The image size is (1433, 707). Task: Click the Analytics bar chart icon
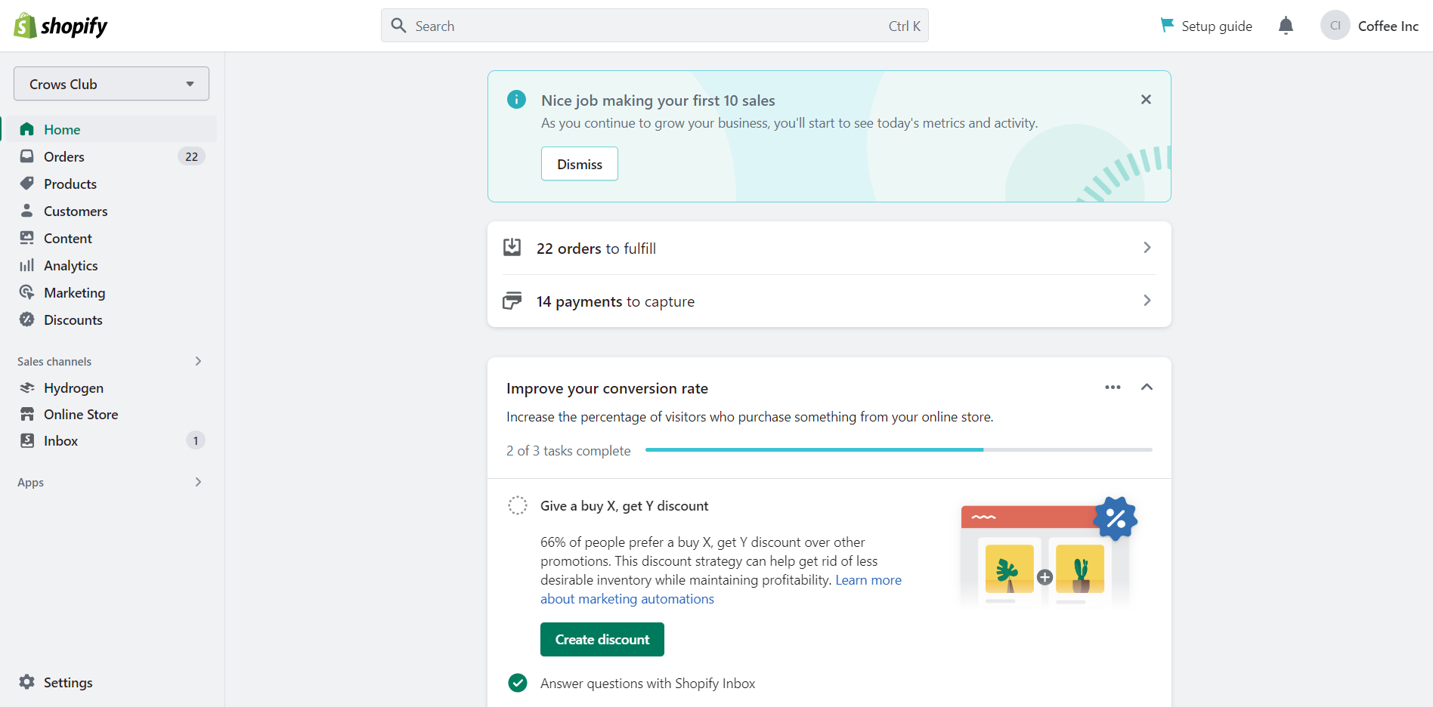(x=27, y=265)
